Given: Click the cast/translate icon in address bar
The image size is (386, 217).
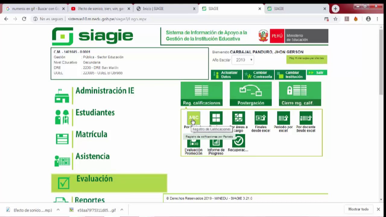Looking at the screenshot, I should [326, 19].
